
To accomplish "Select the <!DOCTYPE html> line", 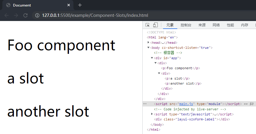I will tap(161, 32).
